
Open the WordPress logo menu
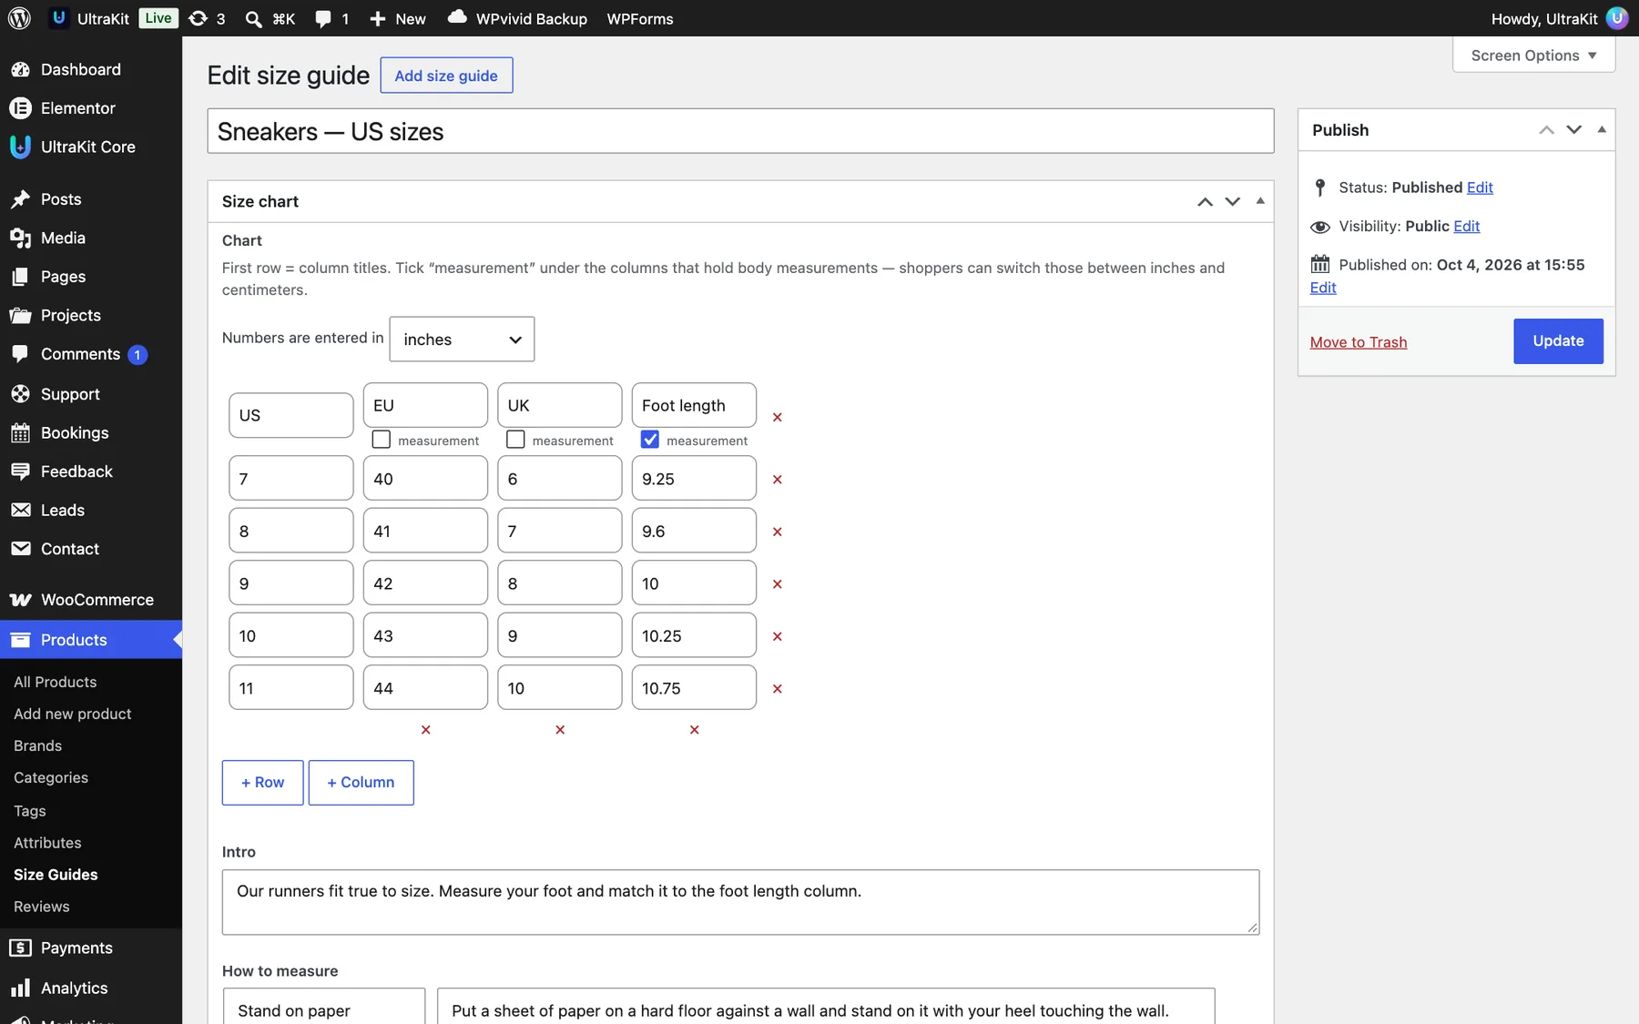pos(19,18)
